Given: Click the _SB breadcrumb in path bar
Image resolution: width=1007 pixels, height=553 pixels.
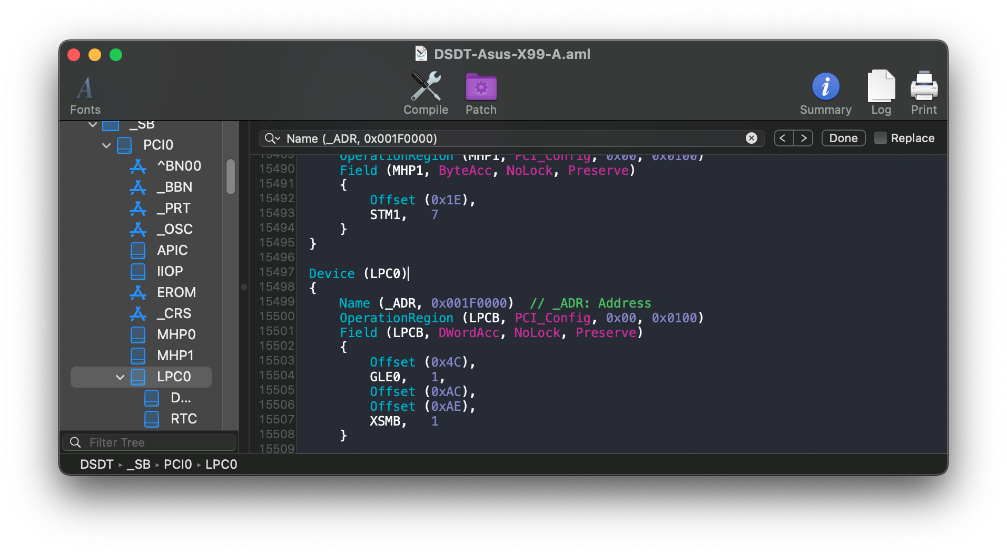Looking at the screenshot, I should tap(139, 465).
